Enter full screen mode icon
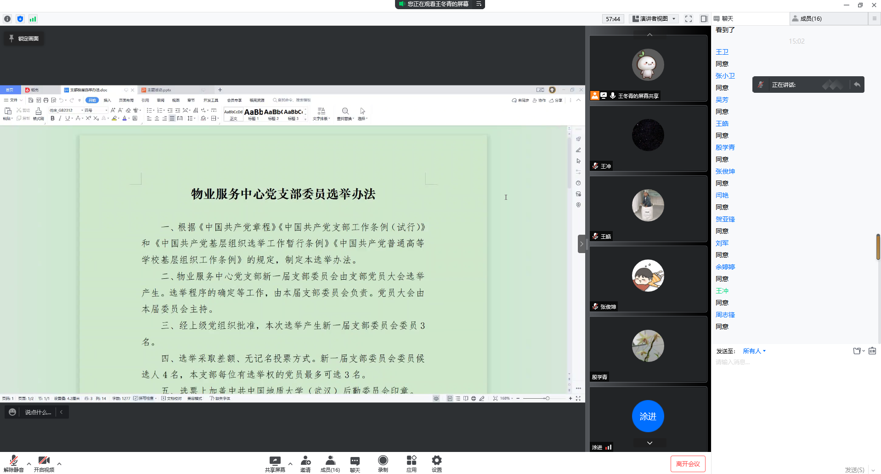 click(688, 19)
